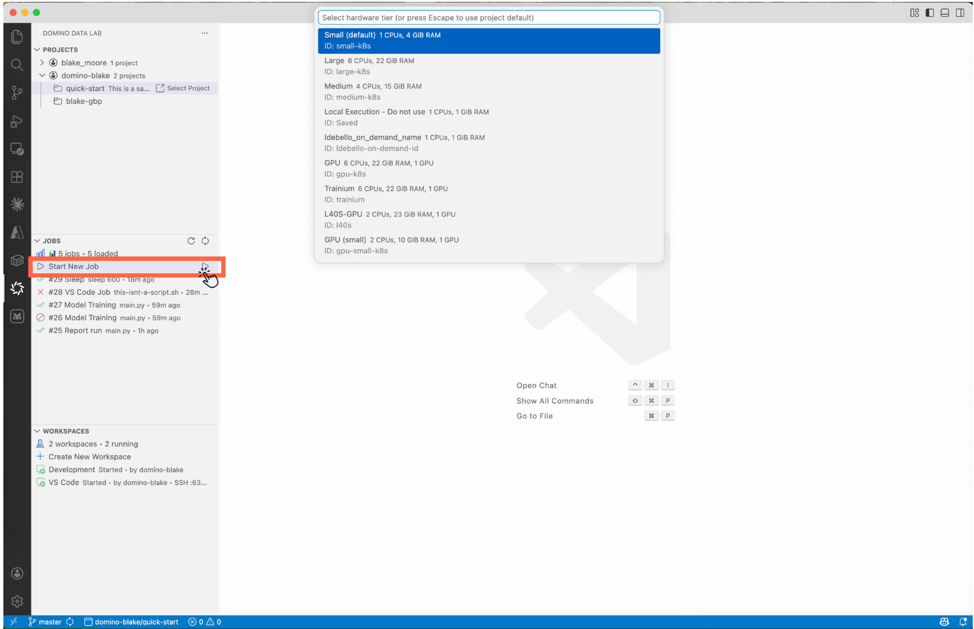Open job #28 VS Code Job
The height and width of the screenshot is (629, 974).
125,292
